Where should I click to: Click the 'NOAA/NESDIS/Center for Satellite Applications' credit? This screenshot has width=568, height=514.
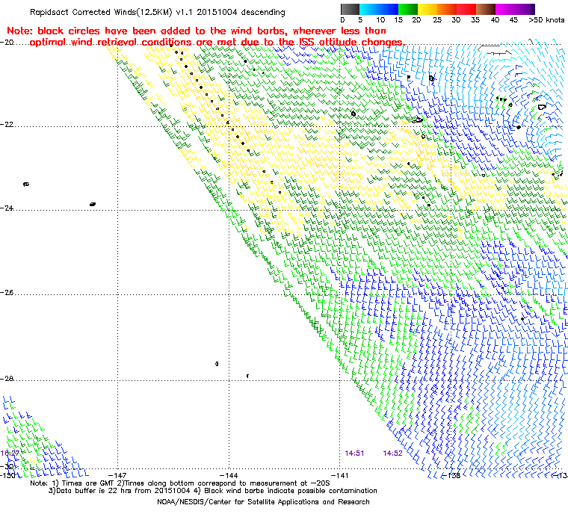(263, 502)
